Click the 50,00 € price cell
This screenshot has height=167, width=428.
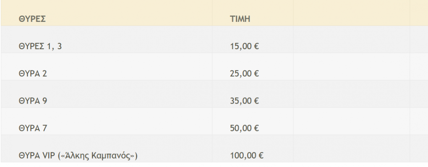(x=244, y=128)
